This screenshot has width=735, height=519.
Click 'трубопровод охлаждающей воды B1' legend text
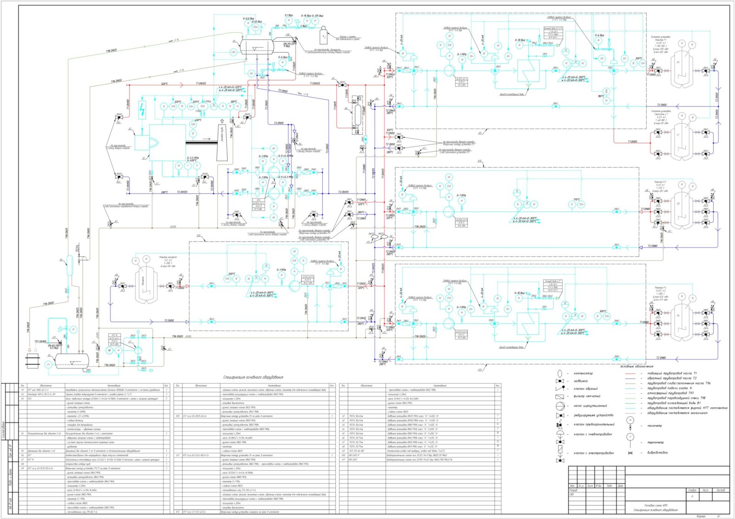coord(674,403)
